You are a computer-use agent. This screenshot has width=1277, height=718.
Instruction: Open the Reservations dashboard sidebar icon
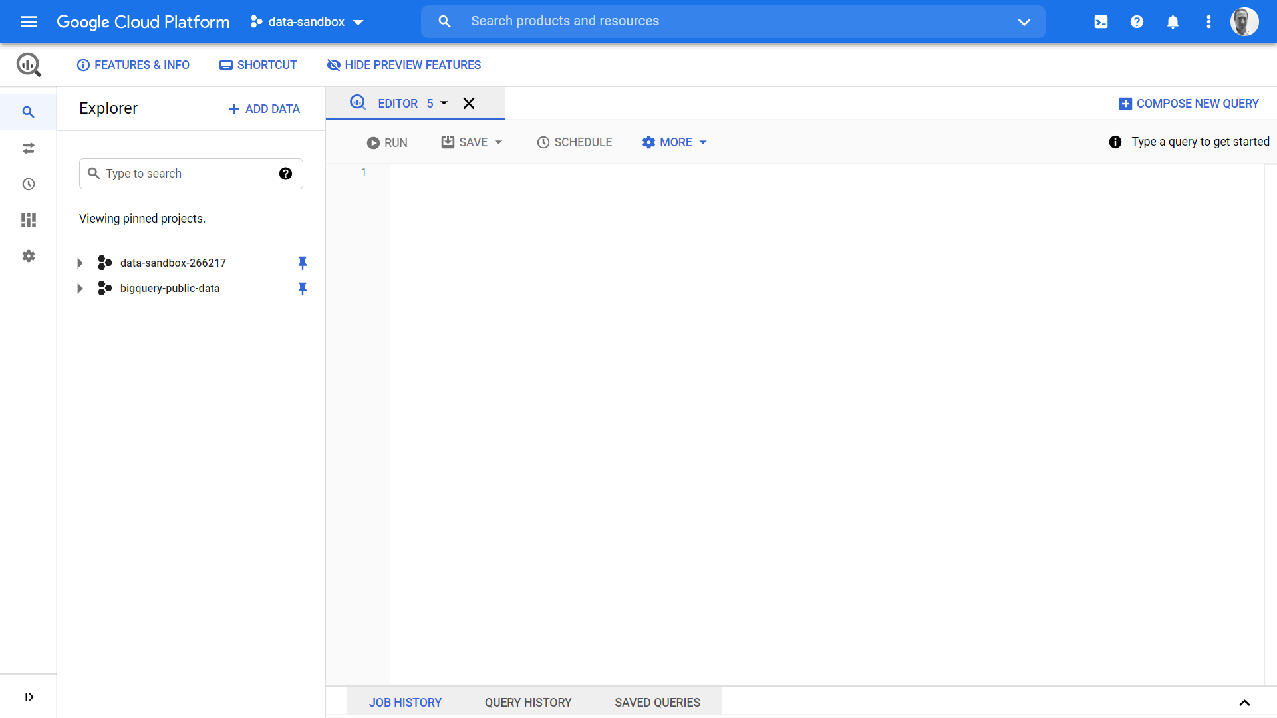(x=29, y=220)
